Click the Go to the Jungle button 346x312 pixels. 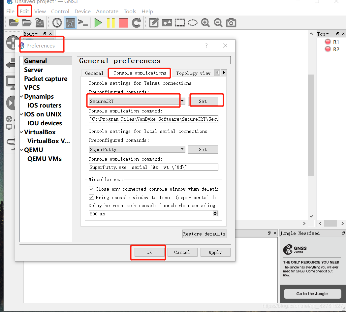[312, 294]
